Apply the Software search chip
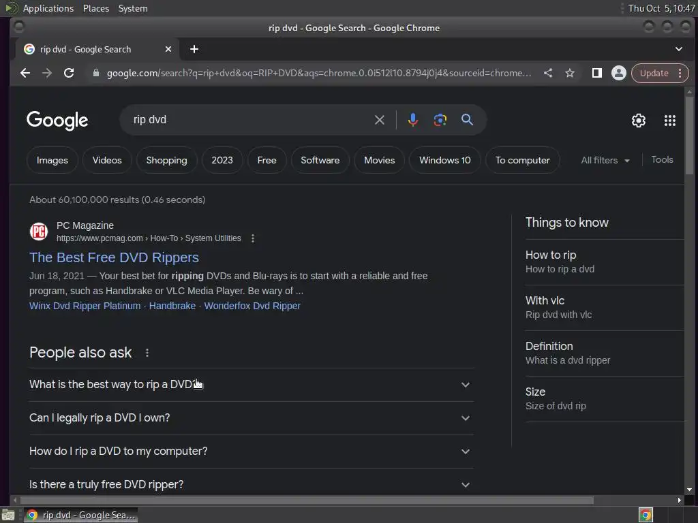This screenshot has width=698, height=523. [320, 160]
